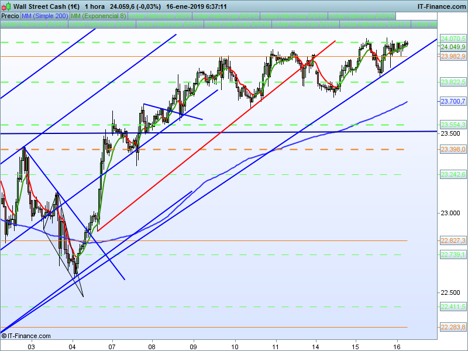Click the 16-ene-2019 6:37:11 timestamp
Image resolution: width=468 pixels, height=351 pixels.
click(197, 6)
